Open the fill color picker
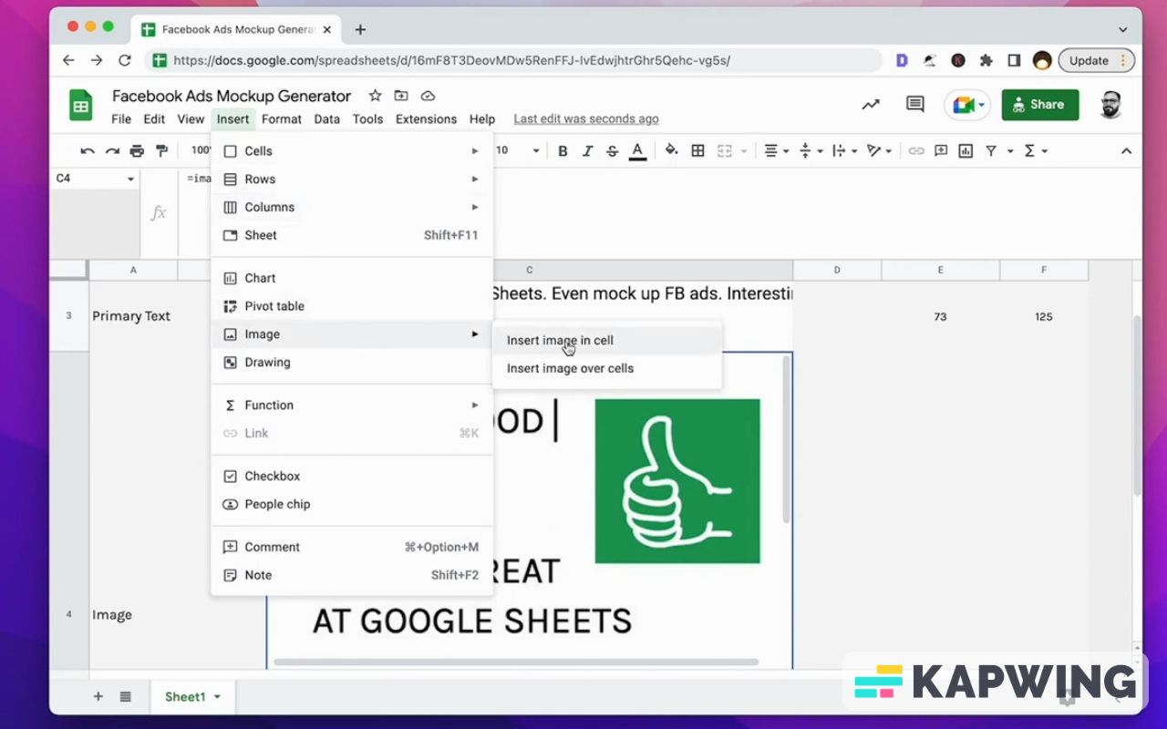This screenshot has height=729, width=1167. point(671,151)
